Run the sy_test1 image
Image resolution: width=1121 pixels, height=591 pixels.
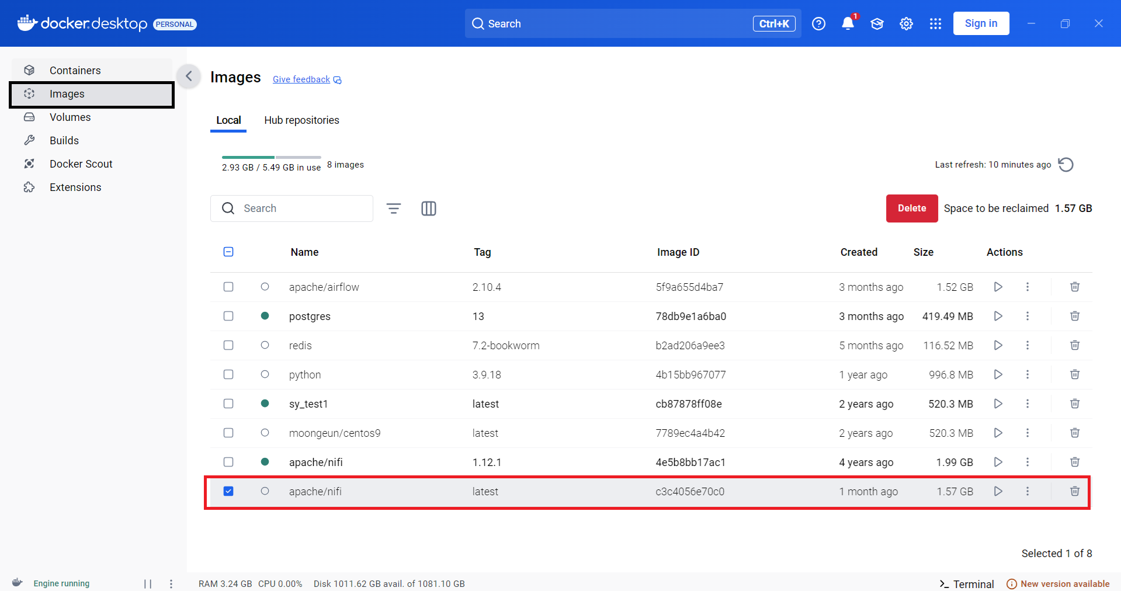click(998, 404)
